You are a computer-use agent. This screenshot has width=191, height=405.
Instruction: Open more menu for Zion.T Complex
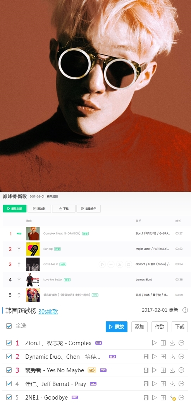181,343
